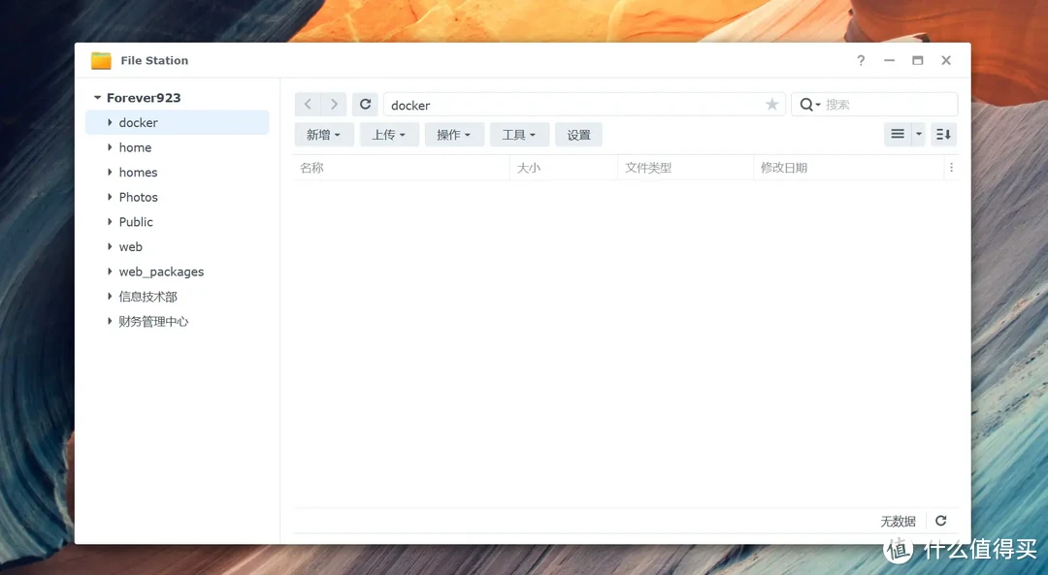Navigate back with the left arrow icon

point(308,104)
